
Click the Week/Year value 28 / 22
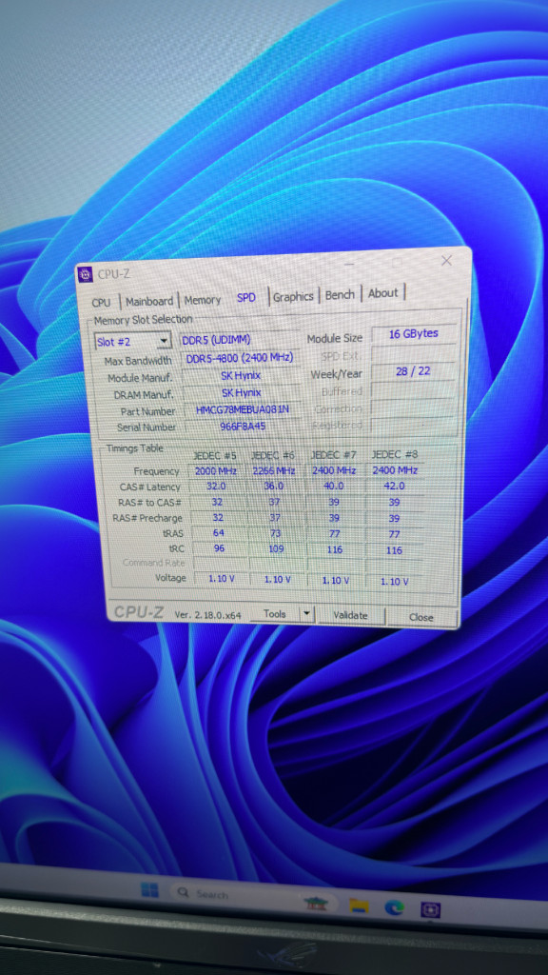(x=413, y=371)
